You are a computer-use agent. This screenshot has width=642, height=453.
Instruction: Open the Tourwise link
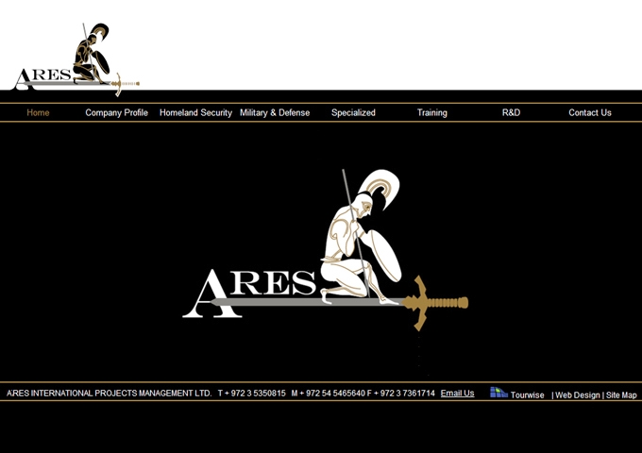tap(527, 394)
